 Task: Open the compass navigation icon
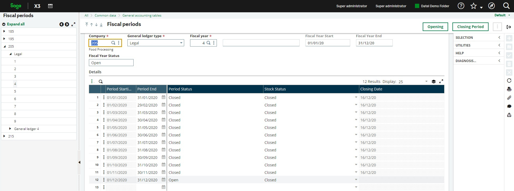tap(492, 6)
